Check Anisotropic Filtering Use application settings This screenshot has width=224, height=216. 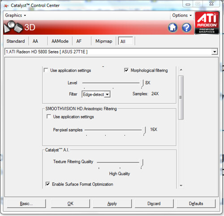point(49,116)
